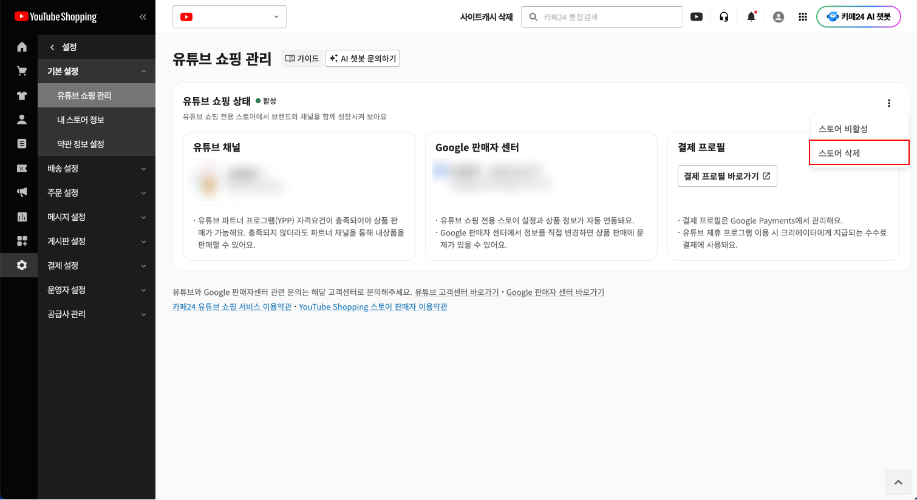Image resolution: width=917 pixels, height=500 pixels.
Task: Collapse sidebar with double-chevron icon
Action: click(143, 17)
